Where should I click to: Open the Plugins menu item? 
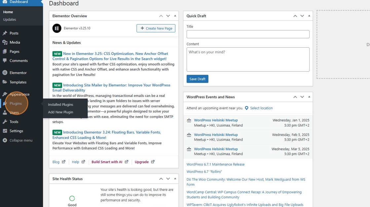[x=16, y=103]
